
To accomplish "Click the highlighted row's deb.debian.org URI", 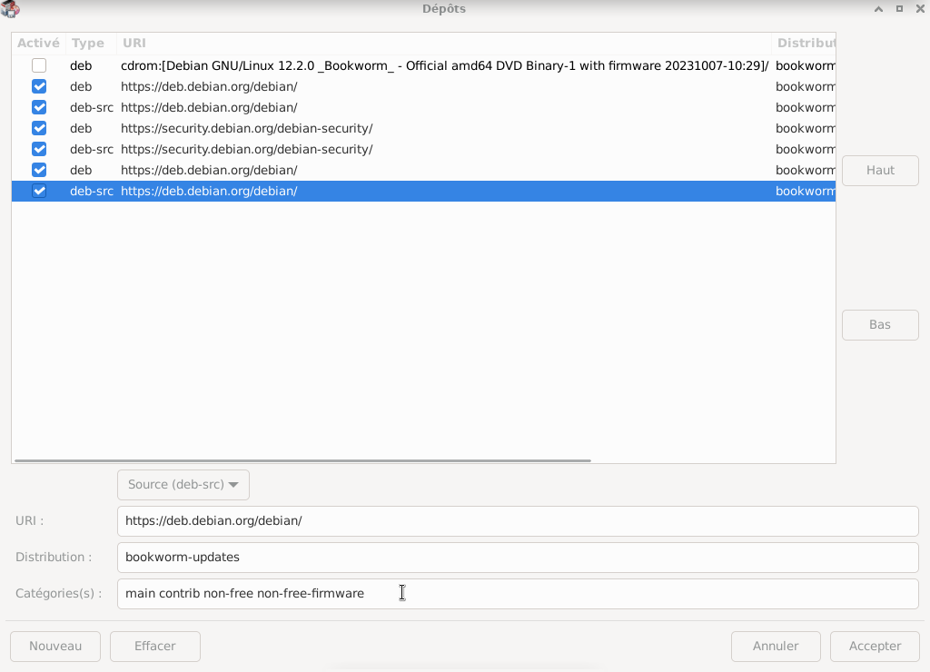I will (x=209, y=191).
